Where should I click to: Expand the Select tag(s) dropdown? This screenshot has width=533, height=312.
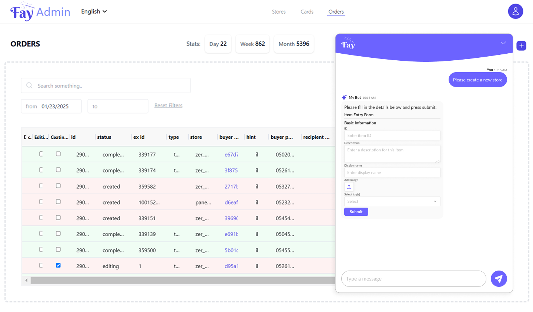(392, 201)
